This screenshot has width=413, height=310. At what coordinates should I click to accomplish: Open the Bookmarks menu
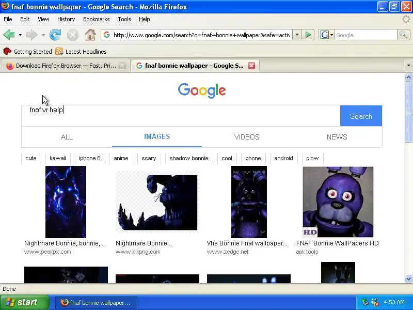pyautogui.click(x=97, y=19)
